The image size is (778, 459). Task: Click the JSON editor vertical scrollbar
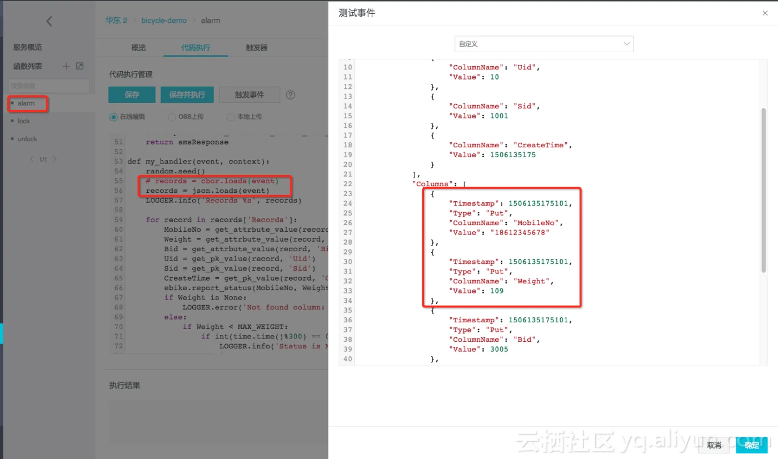coord(764,189)
